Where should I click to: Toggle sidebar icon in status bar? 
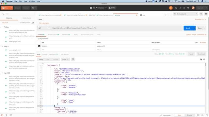pos(2,115)
